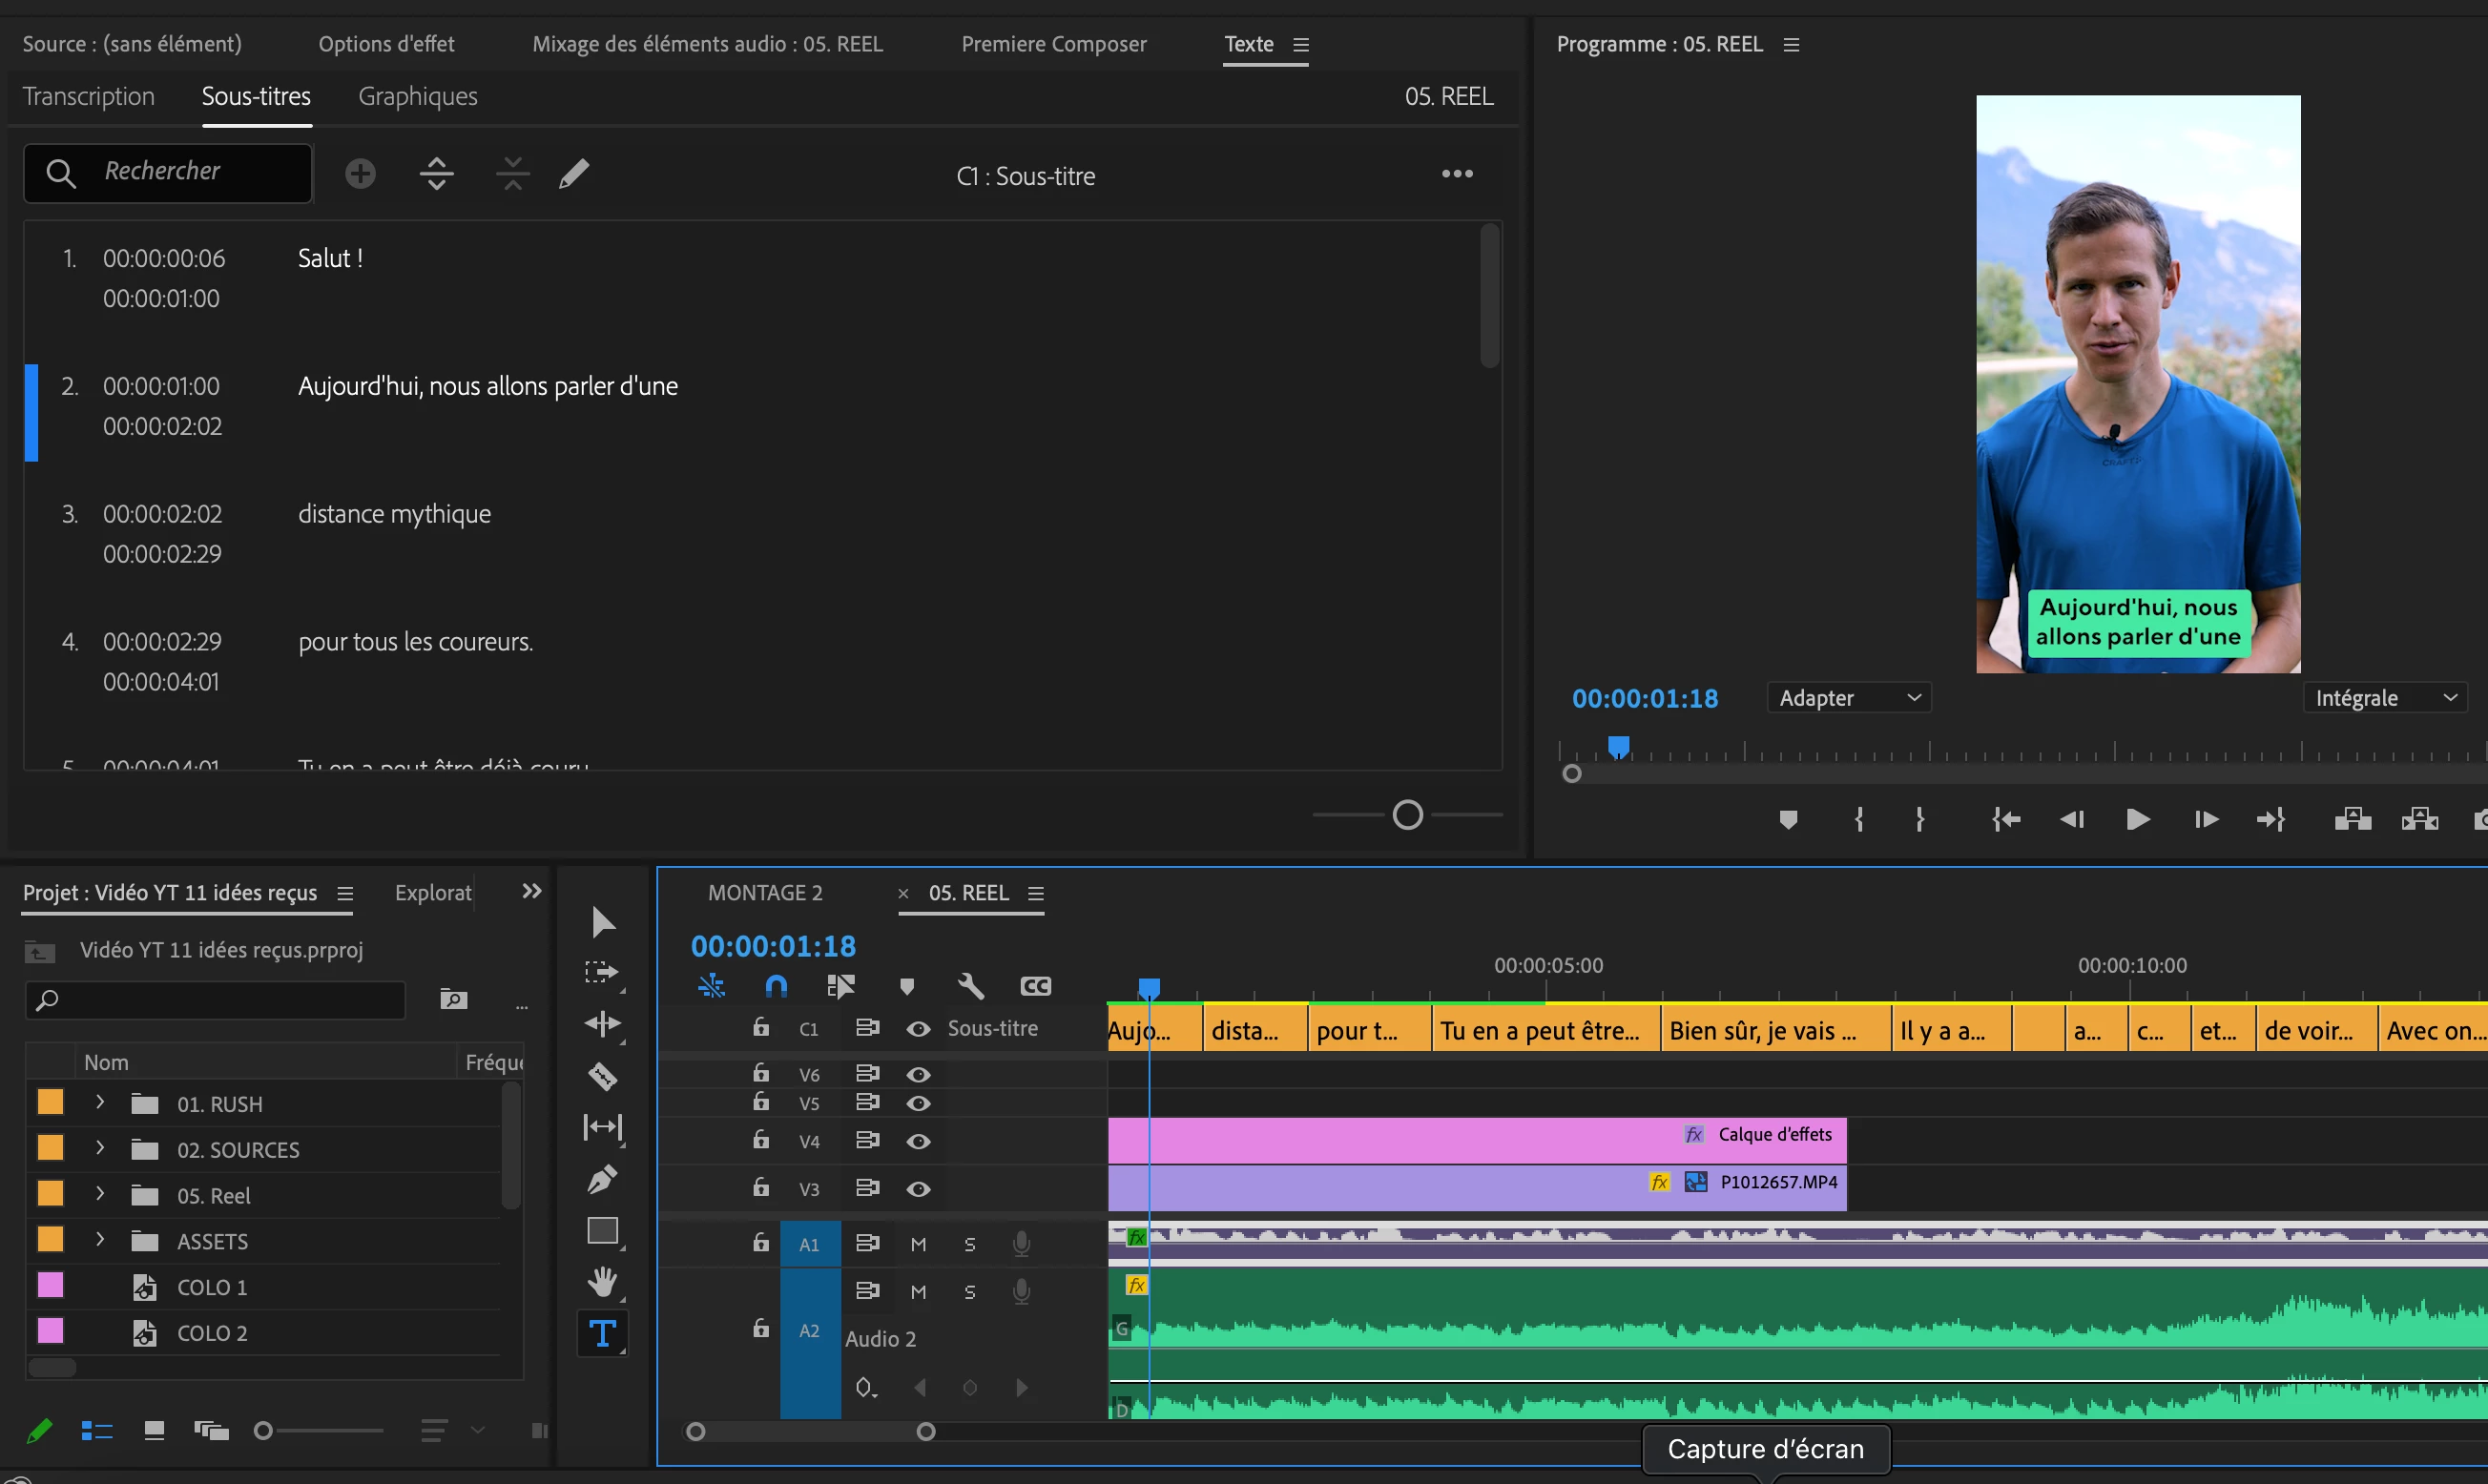Hide the V4 track with eye icon
The height and width of the screenshot is (1484, 2488).
coord(918,1141)
